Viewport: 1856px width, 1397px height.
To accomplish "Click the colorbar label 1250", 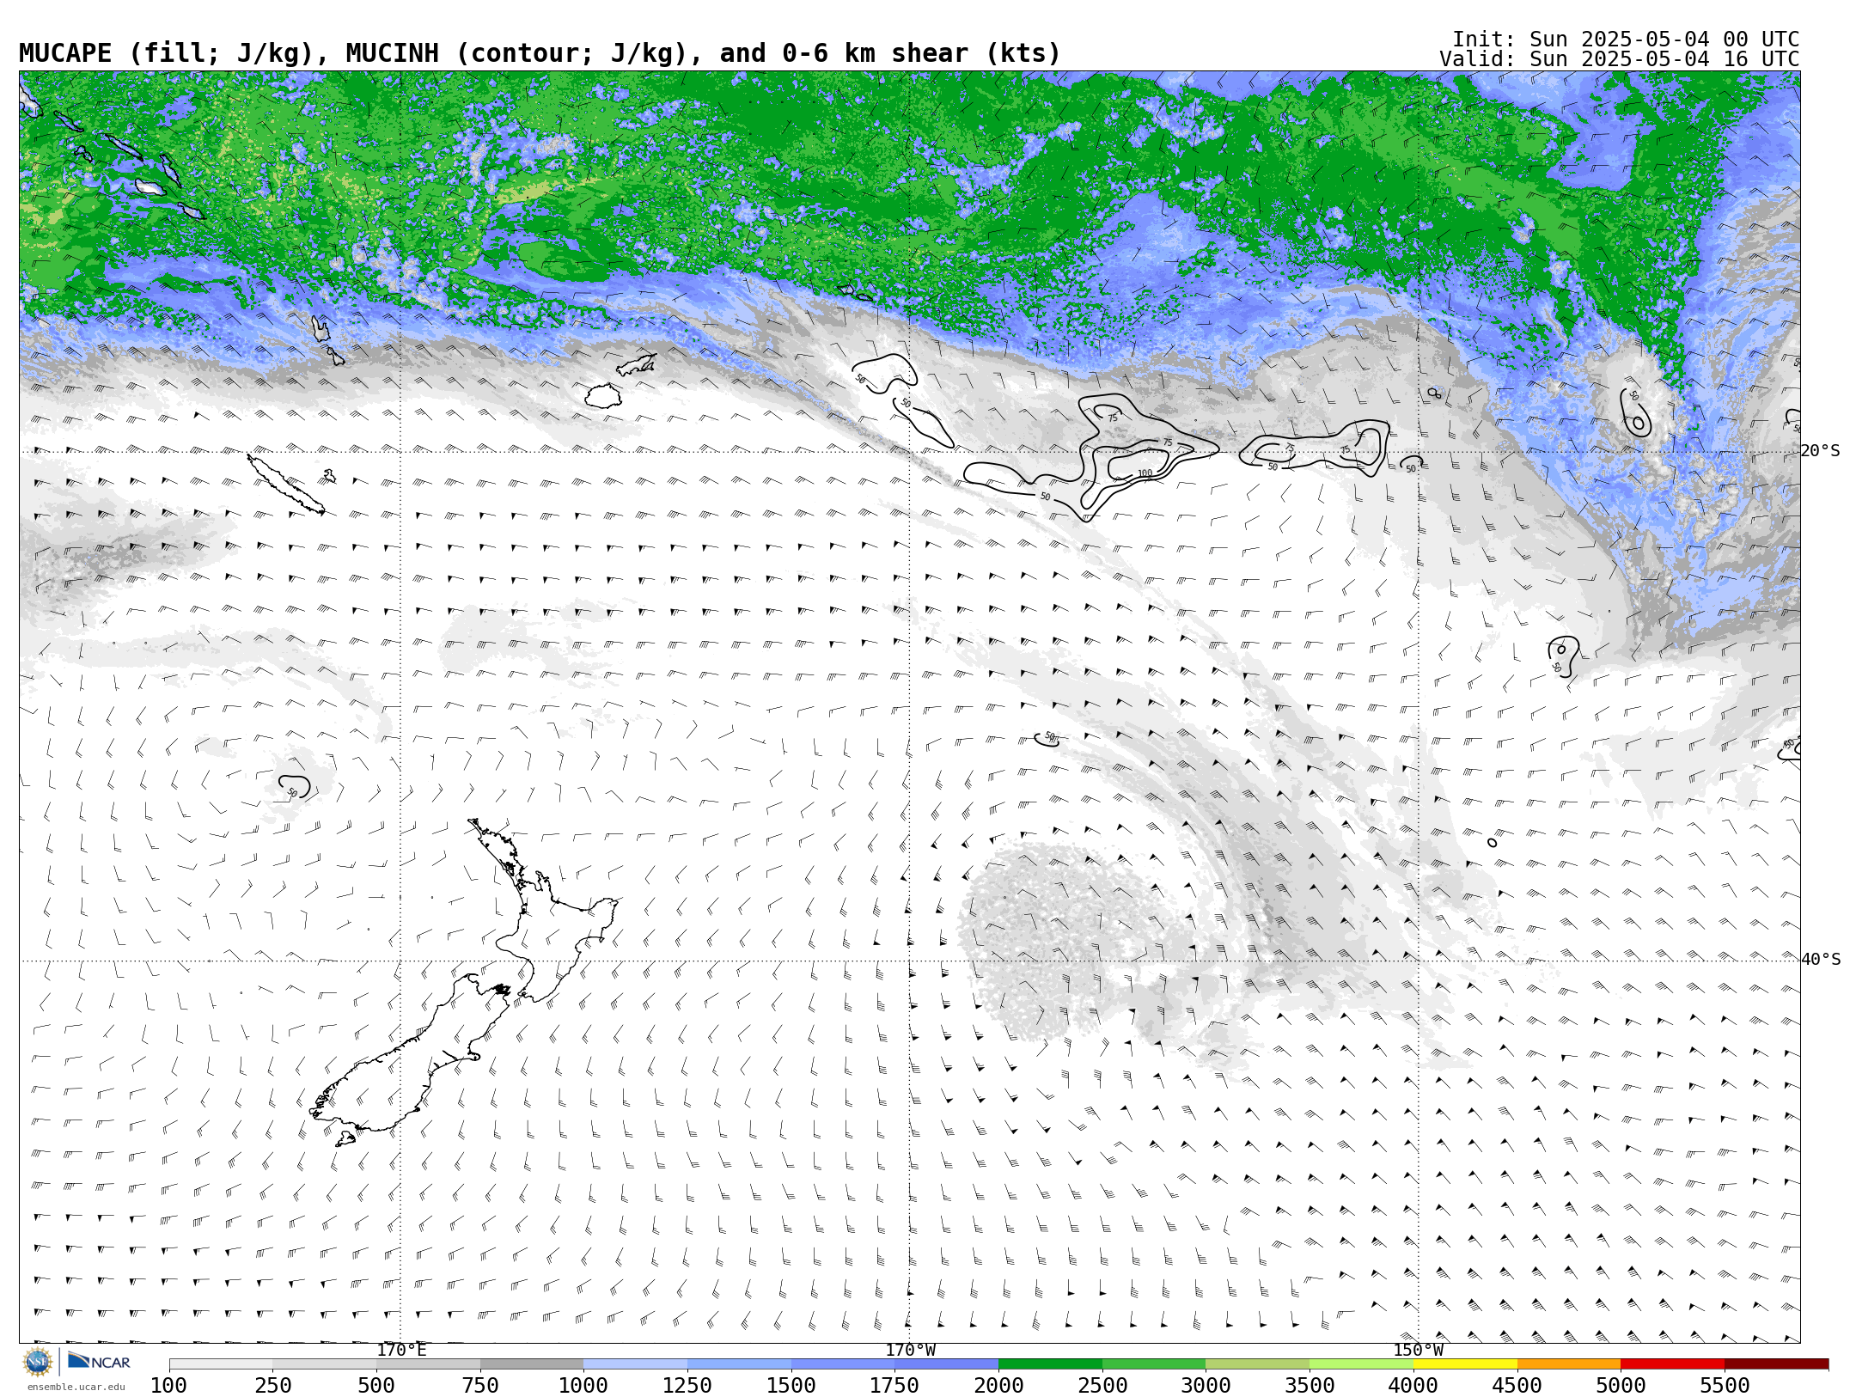I will click(x=687, y=1386).
